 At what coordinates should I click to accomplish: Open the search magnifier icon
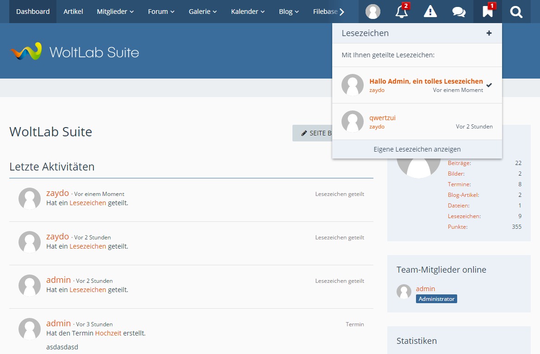pos(516,12)
